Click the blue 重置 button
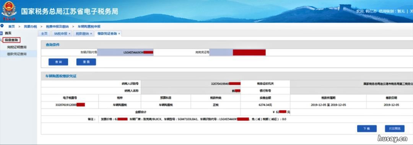413x145 pixels. [x=86, y=62]
